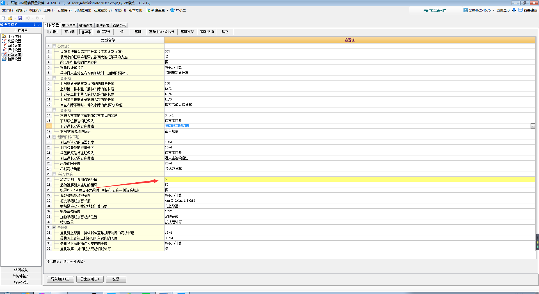The image size is (539, 294).
Task: Collapse the 侧面钢筋/吊筋 group
Action: tap(54, 137)
